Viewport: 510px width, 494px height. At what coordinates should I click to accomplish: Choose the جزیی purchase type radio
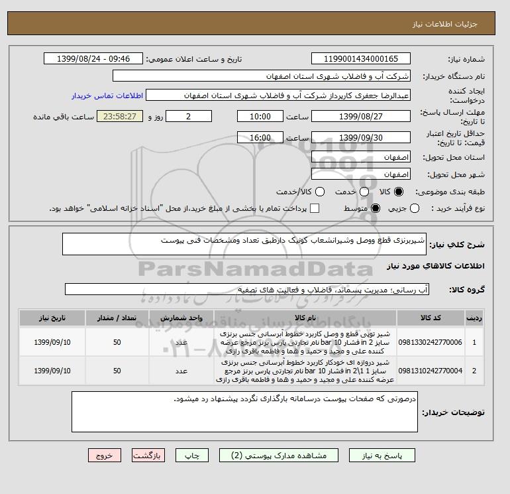[415, 208]
